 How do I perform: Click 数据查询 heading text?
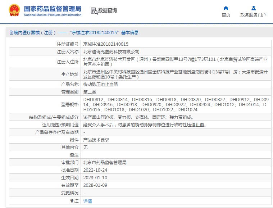tap(108, 10)
